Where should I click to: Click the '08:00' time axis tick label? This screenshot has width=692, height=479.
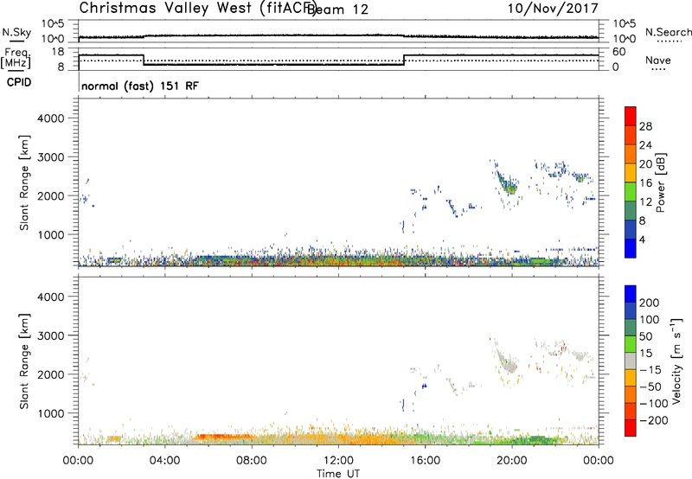pos(251,460)
